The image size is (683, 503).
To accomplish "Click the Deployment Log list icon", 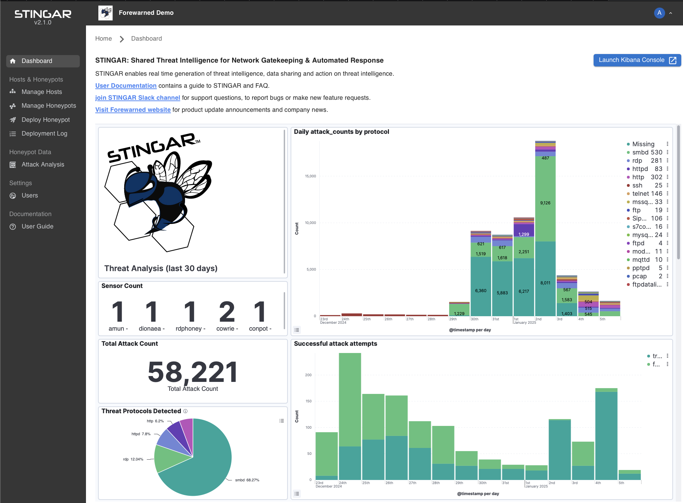I will pyautogui.click(x=13, y=134).
